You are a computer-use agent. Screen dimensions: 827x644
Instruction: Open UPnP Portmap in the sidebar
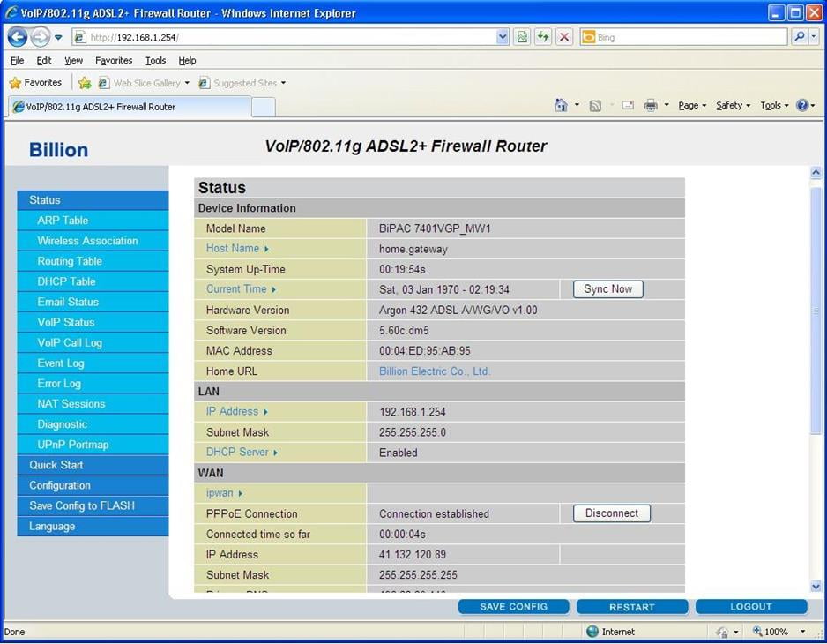93,445
